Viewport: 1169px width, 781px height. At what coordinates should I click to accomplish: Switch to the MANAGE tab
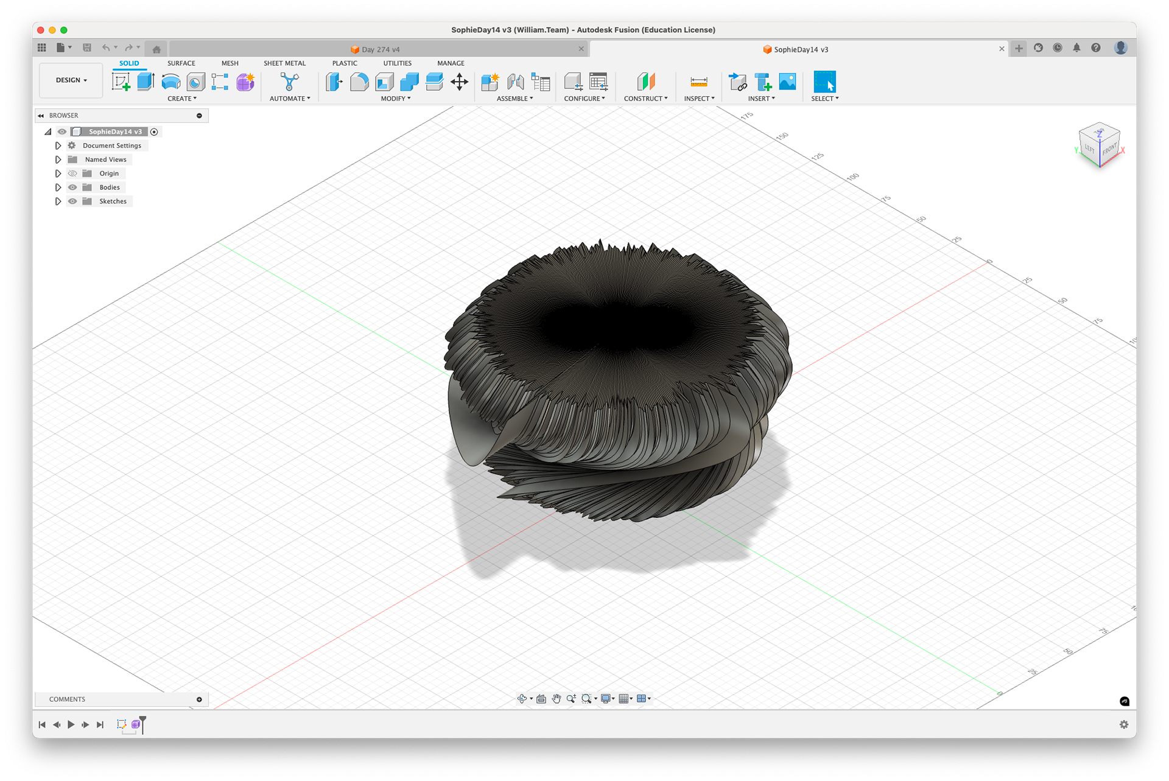click(451, 63)
